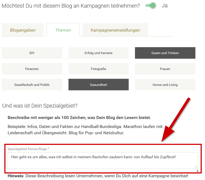Choose Gesellschaft und Politik topic
The width and height of the screenshot is (205, 180).
click(32, 85)
